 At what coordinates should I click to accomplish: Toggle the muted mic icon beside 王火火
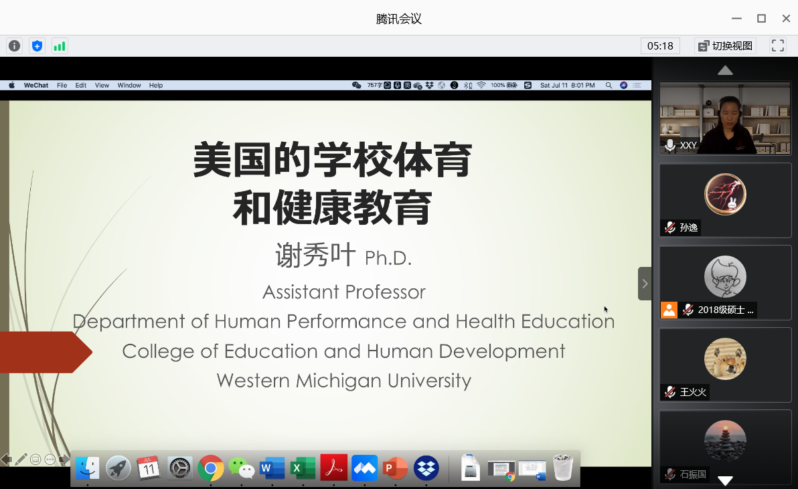(669, 392)
